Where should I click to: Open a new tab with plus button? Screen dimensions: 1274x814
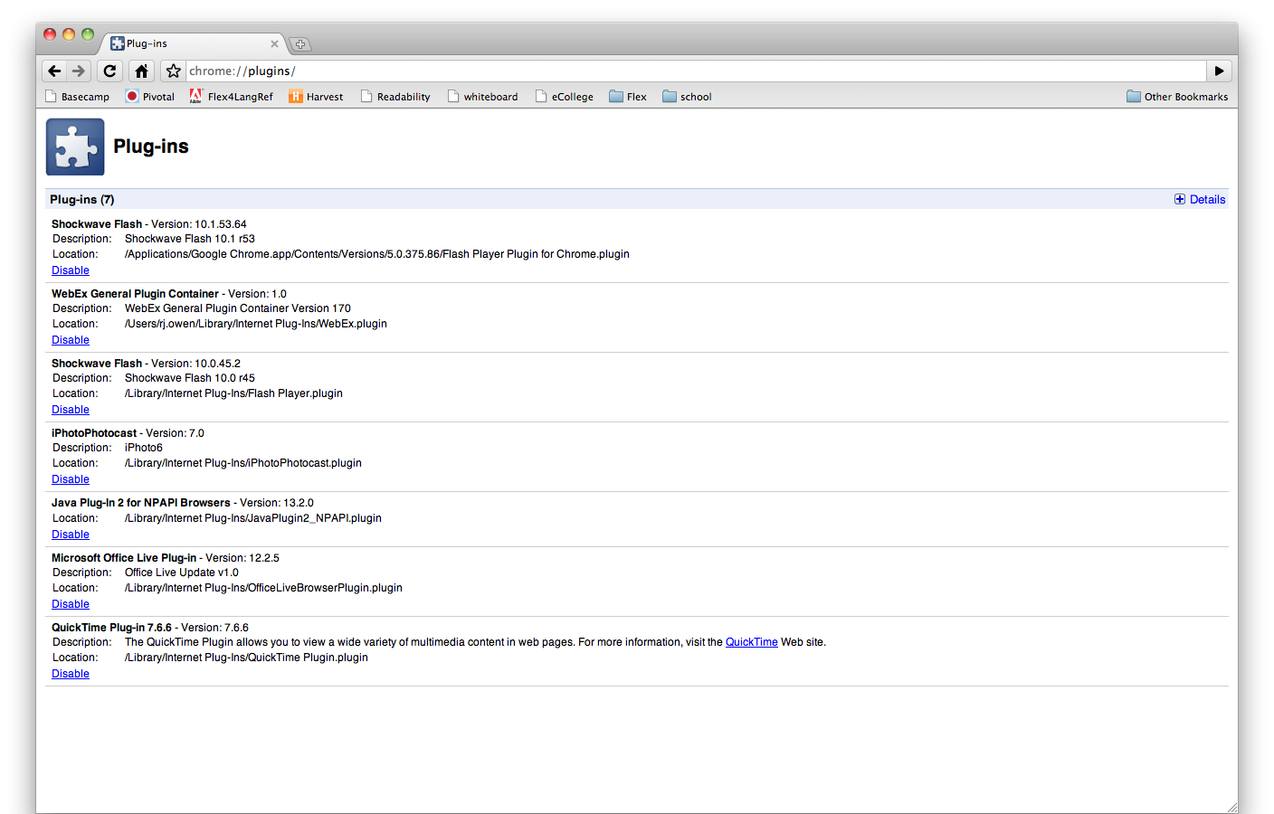300,44
